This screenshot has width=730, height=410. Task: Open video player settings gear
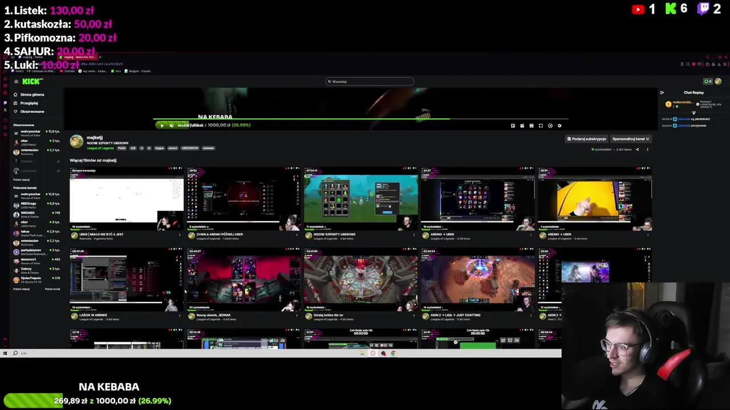point(559,126)
